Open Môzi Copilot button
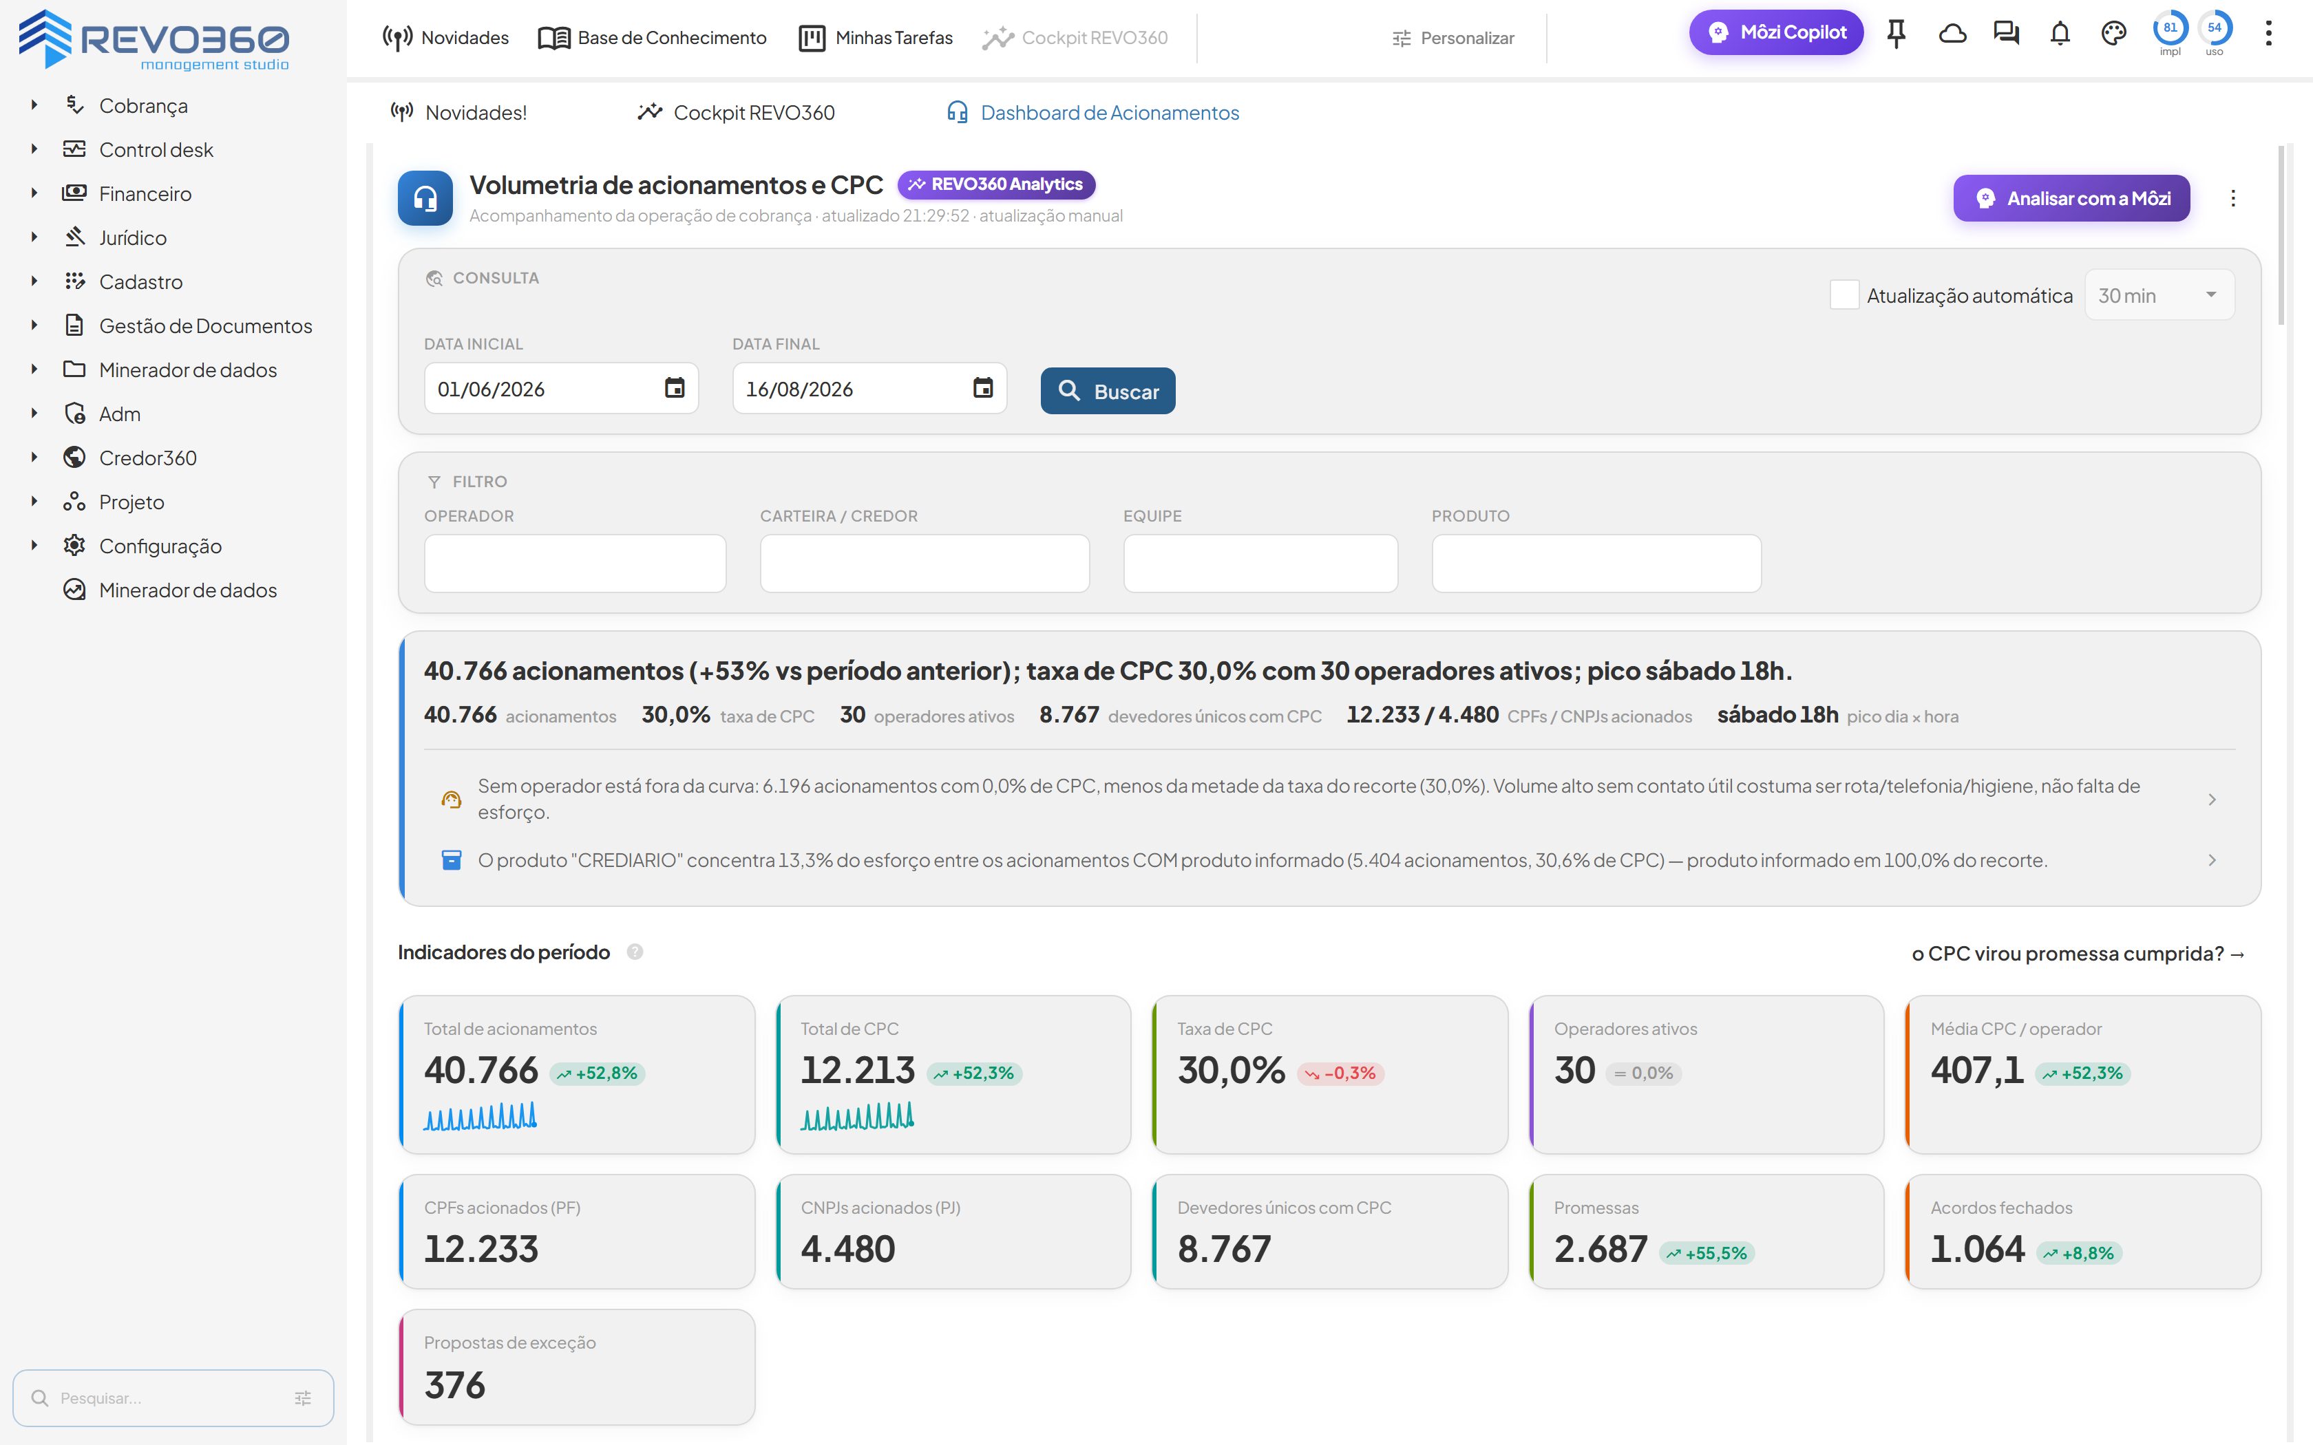 click(x=1776, y=32)
